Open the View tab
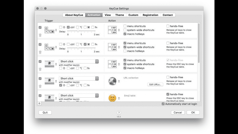Viewport: 238px width, 134px height. point(108,15)
